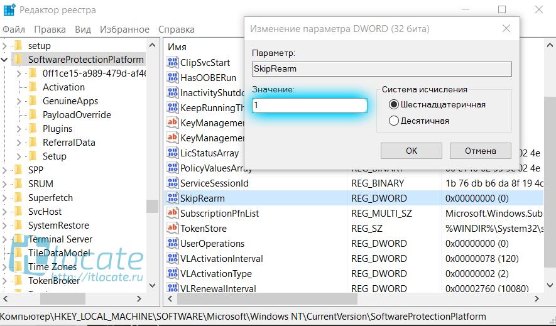
Task: Click the SubscriptionPfnList value icon
Action: point(173,214)
